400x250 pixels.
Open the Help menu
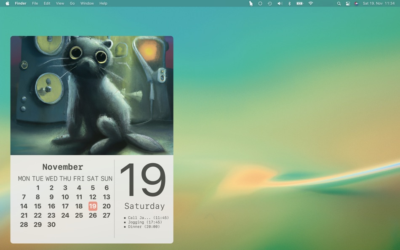click(x=103, y=3)
